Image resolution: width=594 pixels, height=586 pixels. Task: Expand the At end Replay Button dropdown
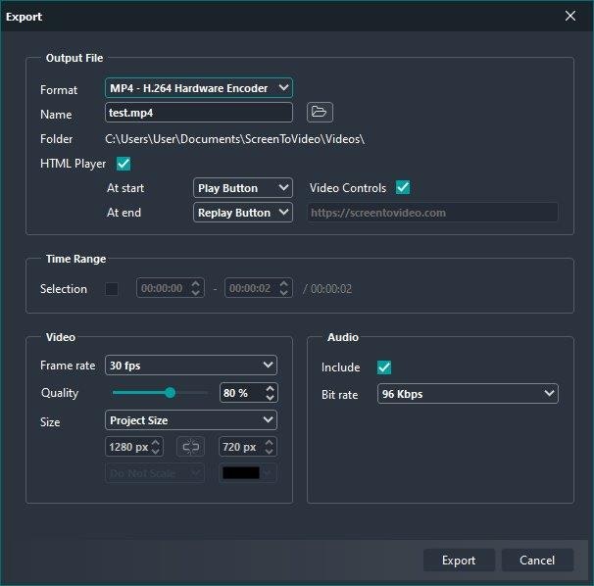(x=243, y=213)
